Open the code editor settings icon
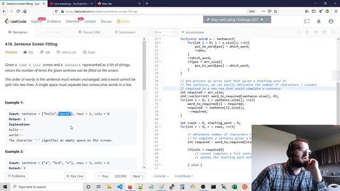Viewport: 340px width, 191px height. (x=325, y=32)
